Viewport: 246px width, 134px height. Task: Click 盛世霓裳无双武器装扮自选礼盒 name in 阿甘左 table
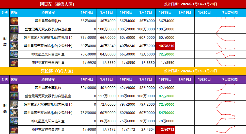click(48, 29)
